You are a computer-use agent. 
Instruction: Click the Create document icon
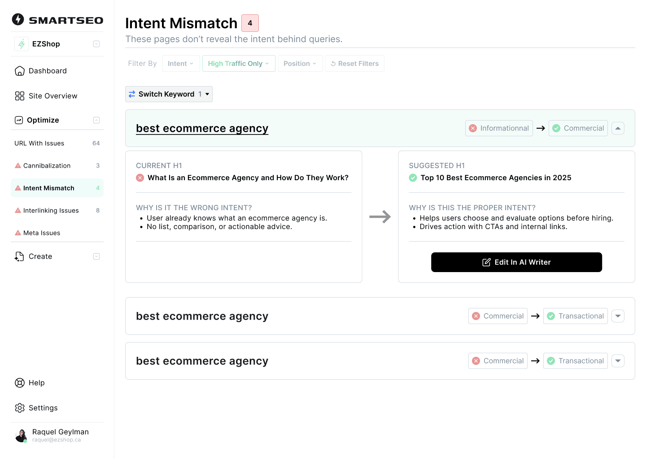point(19,256)
